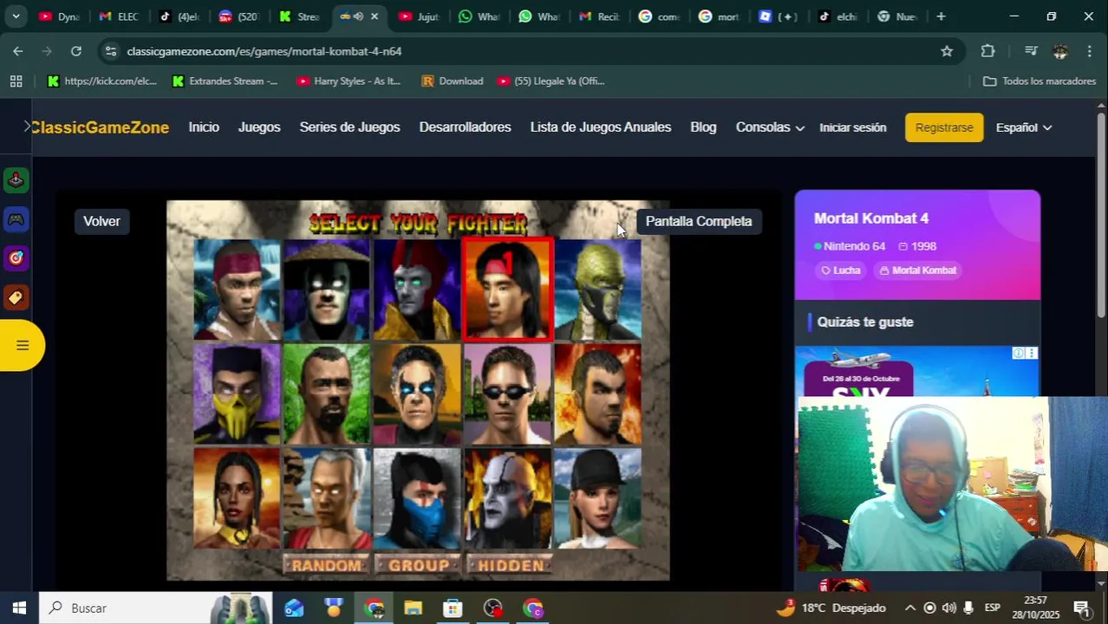The width and height of the screenshot is (1108, 624).
Task: Open the Llegale Ya bookmark
Action: click(x=551, y=81)
